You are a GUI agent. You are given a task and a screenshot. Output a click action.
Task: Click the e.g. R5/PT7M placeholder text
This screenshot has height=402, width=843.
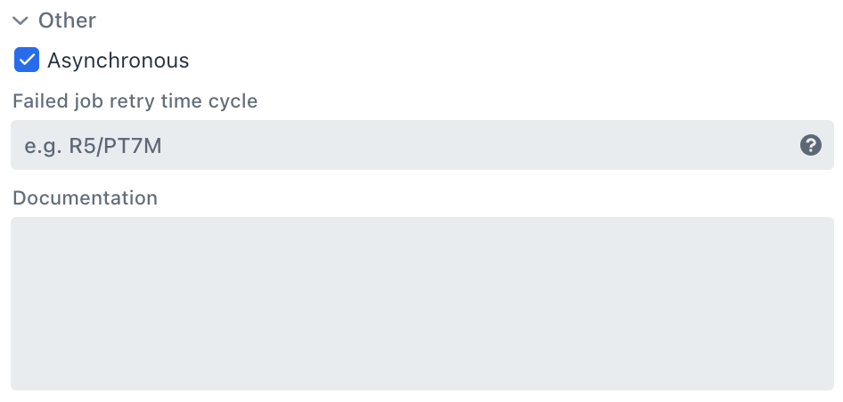coord(93,146)
